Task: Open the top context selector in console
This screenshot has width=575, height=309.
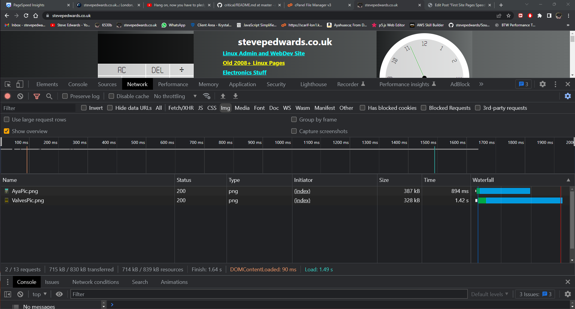Action: tap(40, 294)
